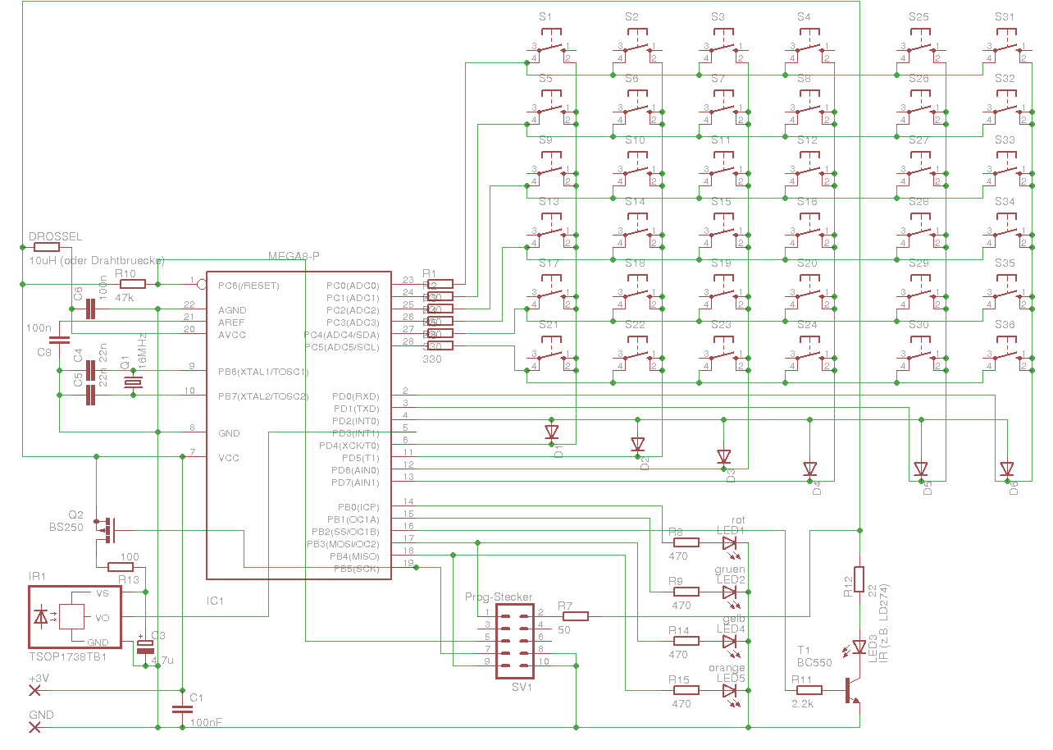
Task: Click the PD2(INT0) pin label
Action: 355,421
